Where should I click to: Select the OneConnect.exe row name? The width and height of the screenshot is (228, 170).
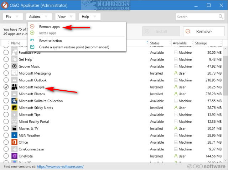[31, 149]
